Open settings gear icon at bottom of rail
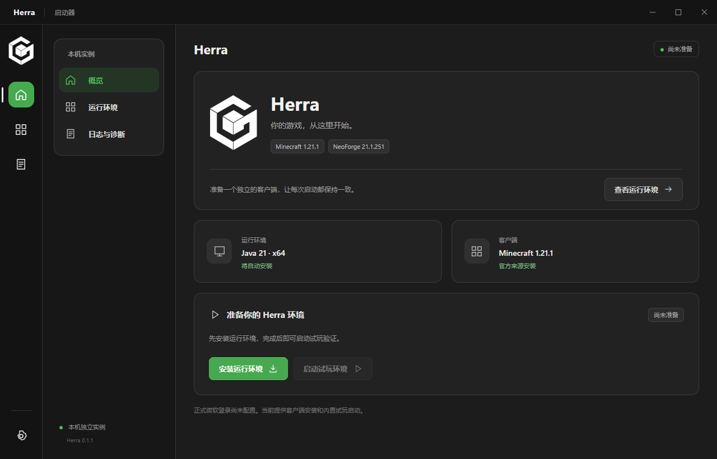 tap(21, 435)
